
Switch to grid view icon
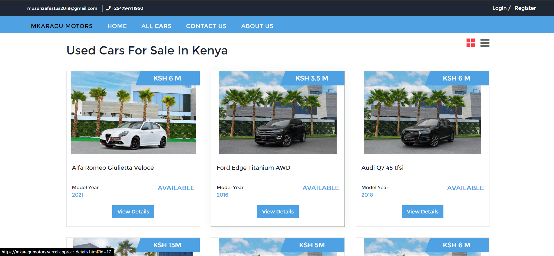pyautogui.click(x=471, y=43)
